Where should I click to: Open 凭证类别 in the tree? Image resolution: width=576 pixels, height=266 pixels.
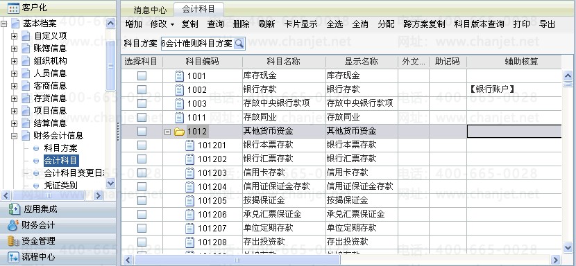coord(60,186)
